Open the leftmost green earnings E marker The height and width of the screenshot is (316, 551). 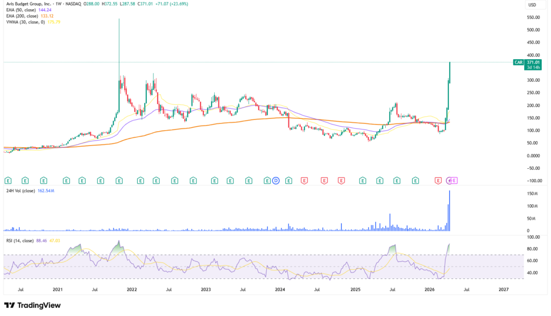8,180
